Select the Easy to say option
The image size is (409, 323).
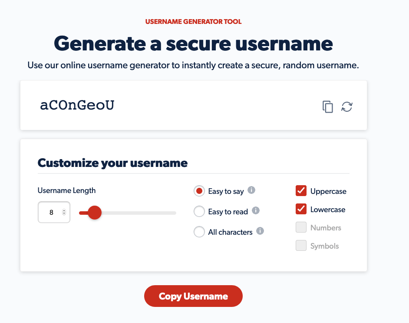pos(199,190)
